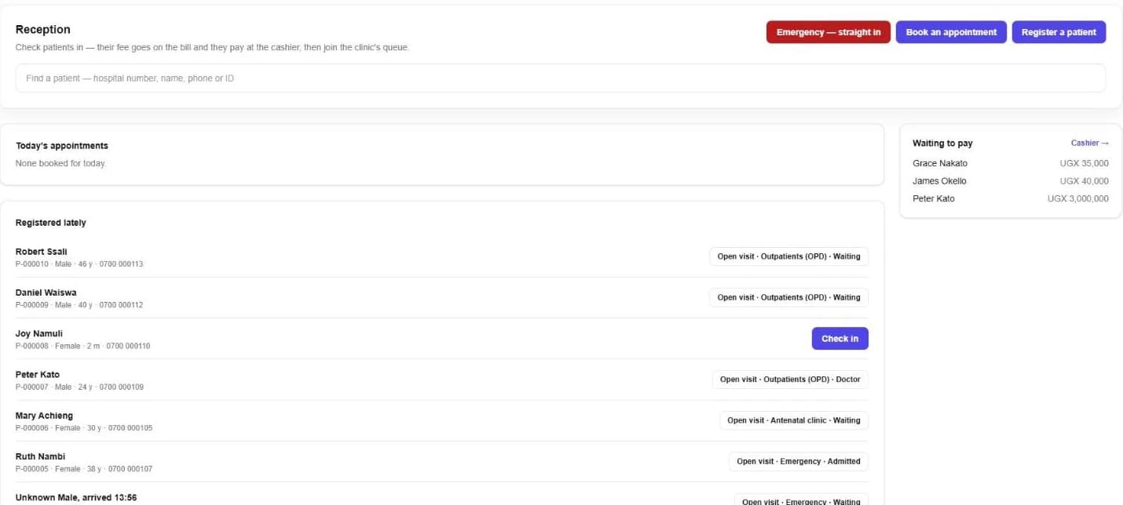Select Grace Nakato in Waiting to pay

point(940,163)
